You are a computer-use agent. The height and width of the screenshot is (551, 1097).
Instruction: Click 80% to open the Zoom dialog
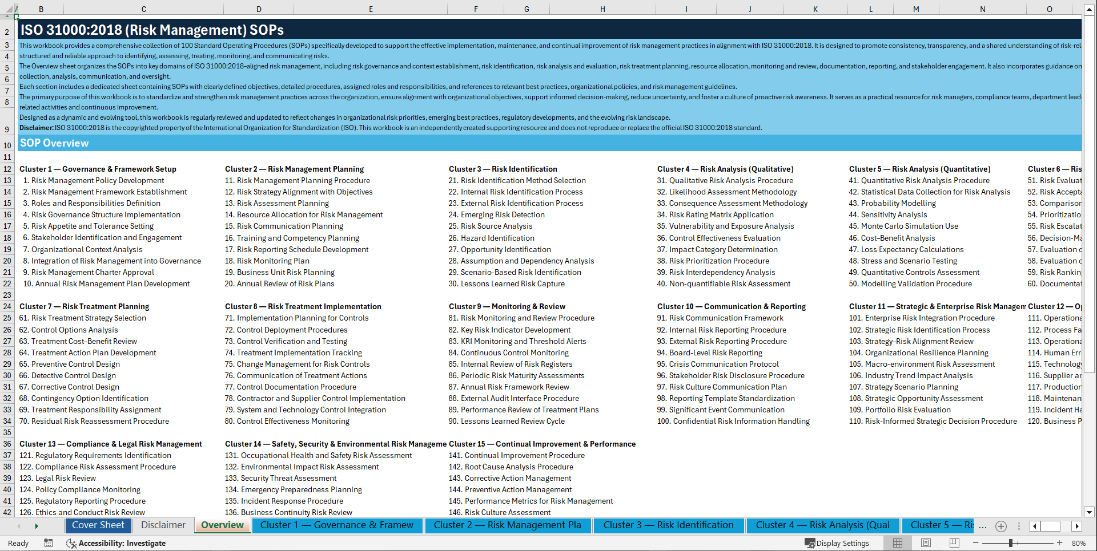[x=1079, y=543]
